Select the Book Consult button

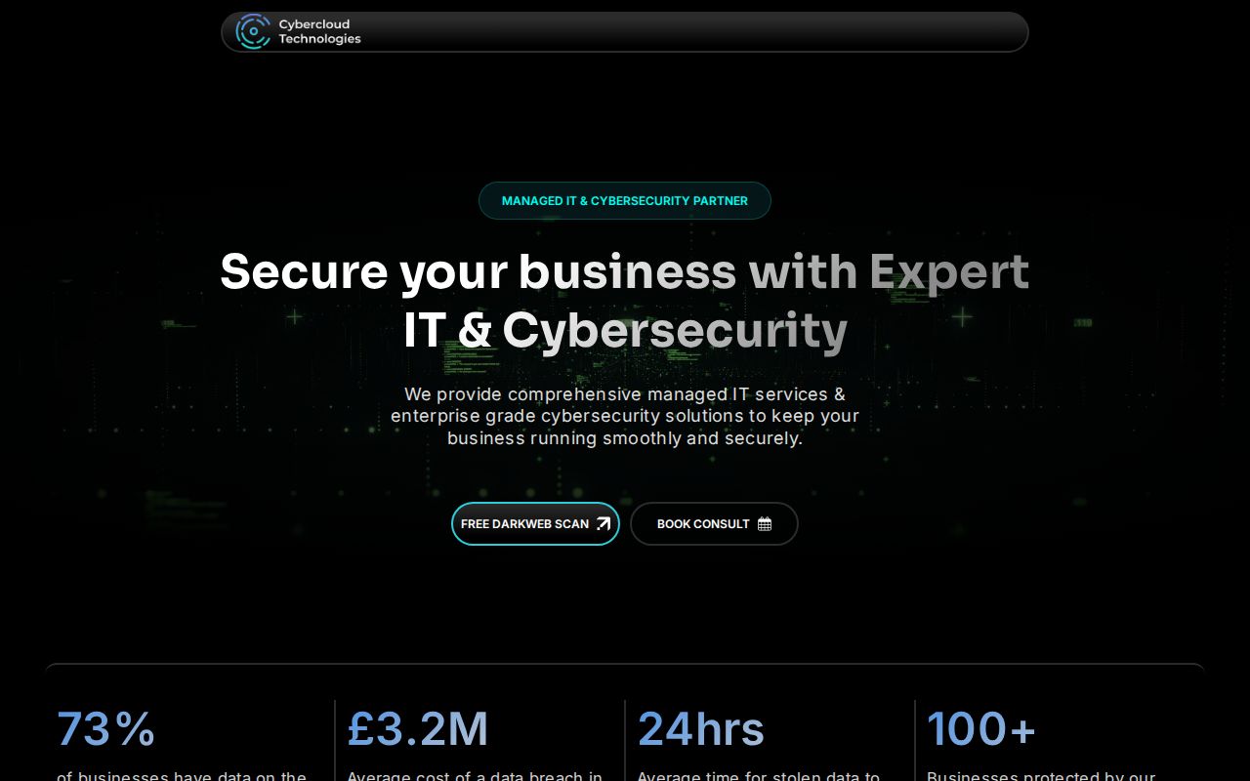714,523
